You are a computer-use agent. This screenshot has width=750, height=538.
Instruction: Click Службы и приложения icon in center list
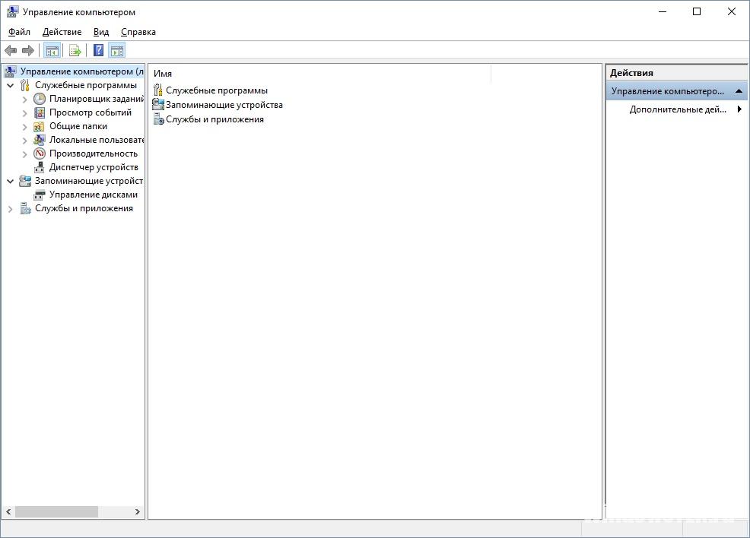click(158, 119)
